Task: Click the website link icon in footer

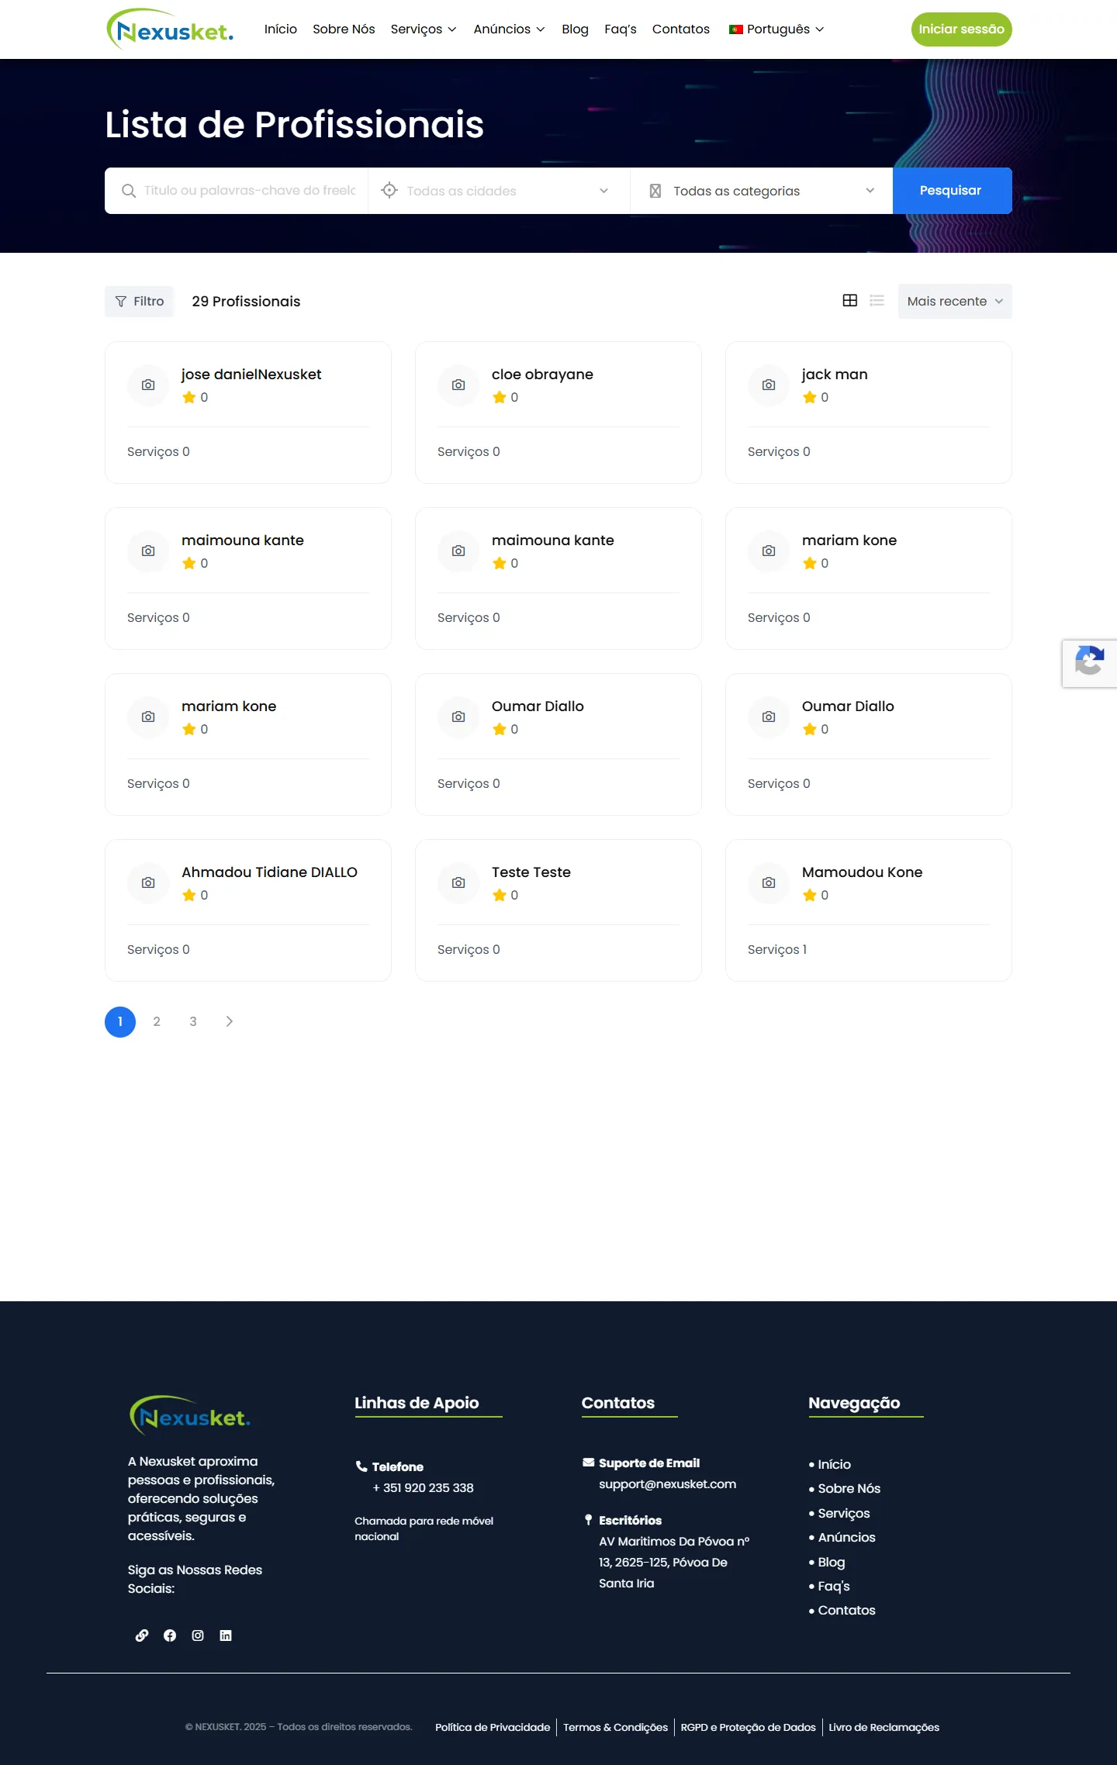Action: [142, 1635]
